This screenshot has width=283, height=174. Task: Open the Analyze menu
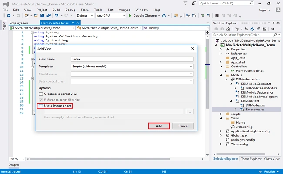tap(125, 10)
